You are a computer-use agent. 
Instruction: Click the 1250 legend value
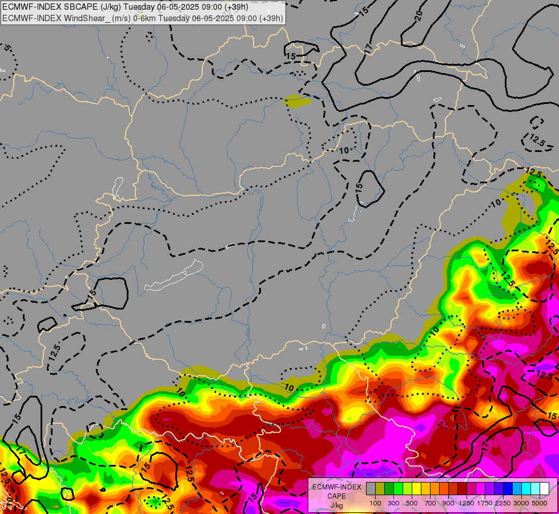click(466, 503)
